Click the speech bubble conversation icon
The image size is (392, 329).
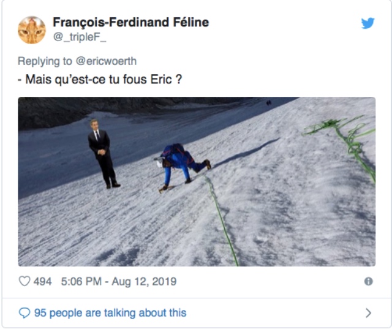coord(24,312)
